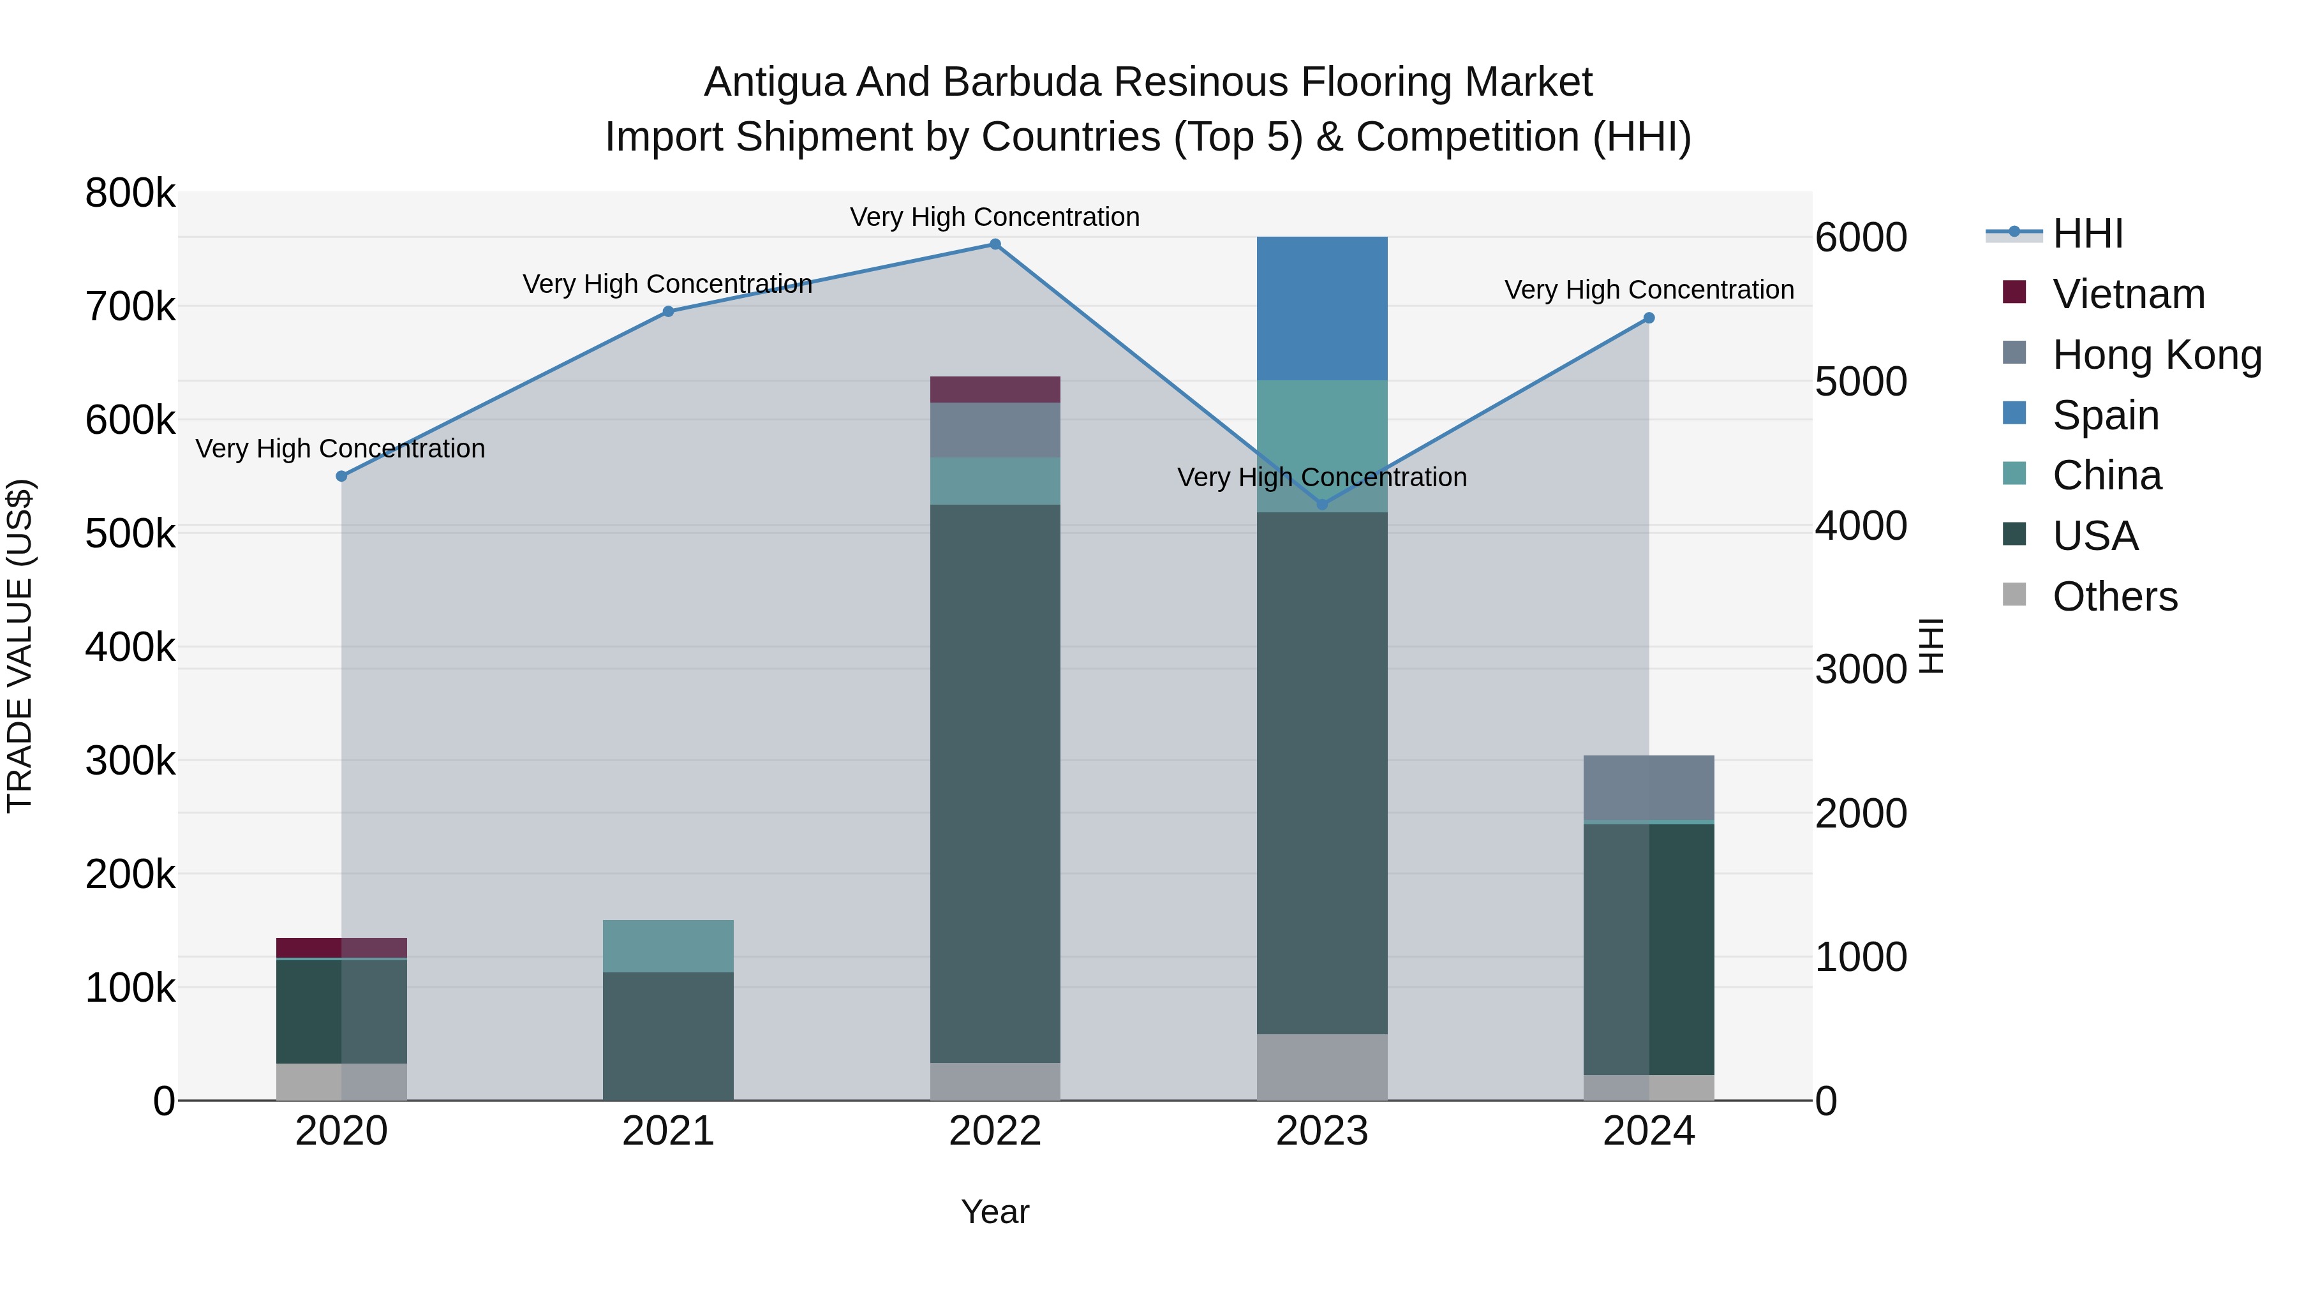Viewport: 2297px width, 1292px height.
Task: Click the China bar segment in 2023
Action: tap(1323, 447)
